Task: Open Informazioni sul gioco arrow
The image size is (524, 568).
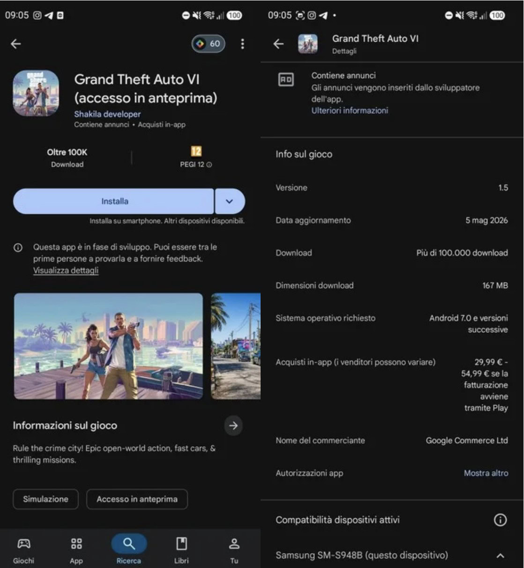Action: [x=233, y=426]
